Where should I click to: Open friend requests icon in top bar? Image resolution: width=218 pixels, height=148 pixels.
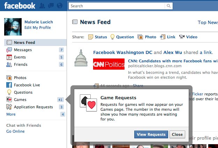pos(43,6)
